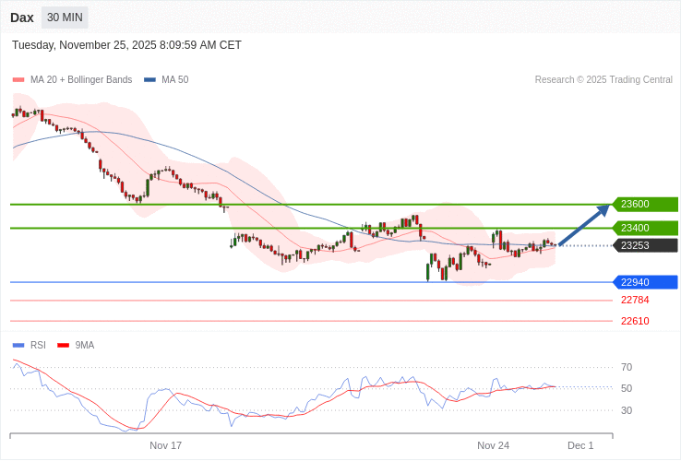
Task: Select the green 23600 resistance price tag
Action: pyautogui.click(x=645, y=205)
